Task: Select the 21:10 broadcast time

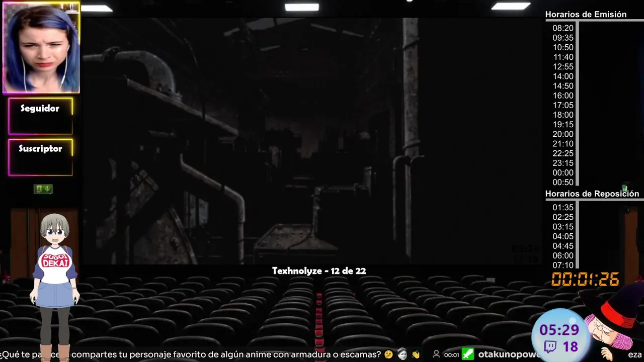Action: (x=563, y=144)
